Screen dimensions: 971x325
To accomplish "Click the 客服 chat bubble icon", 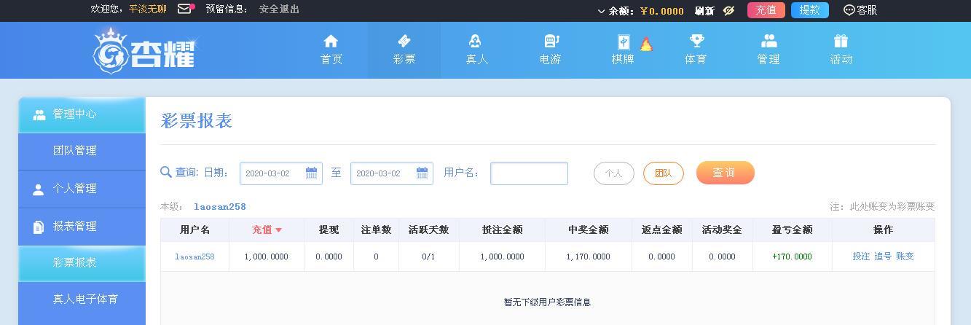I will point(849,10).
